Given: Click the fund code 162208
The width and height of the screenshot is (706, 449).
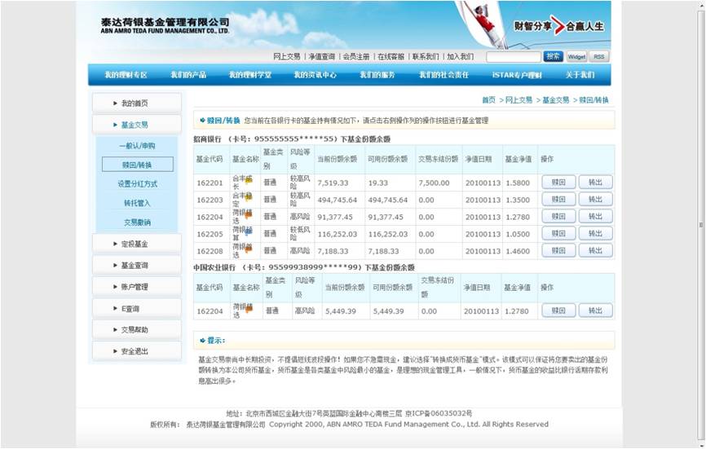Looking at the screenshot, I should 210,252.
